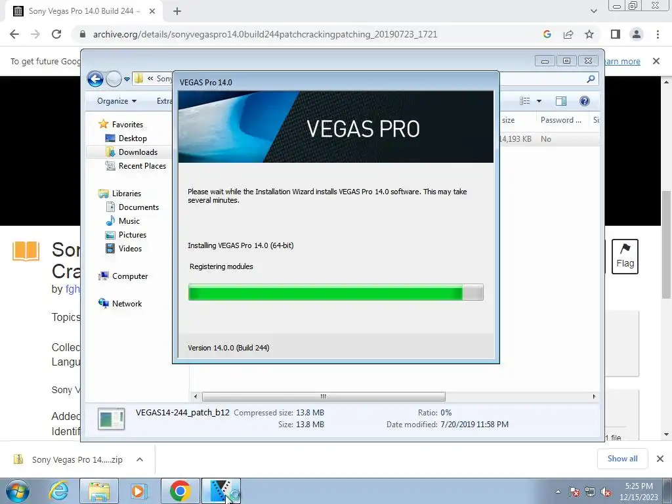Click the Explorer search magnifier

pos(591,79)
